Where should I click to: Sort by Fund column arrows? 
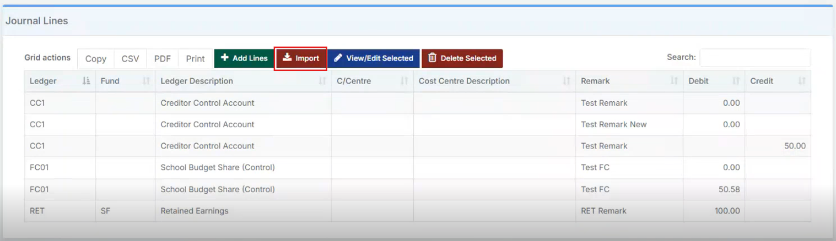(146, 81)
